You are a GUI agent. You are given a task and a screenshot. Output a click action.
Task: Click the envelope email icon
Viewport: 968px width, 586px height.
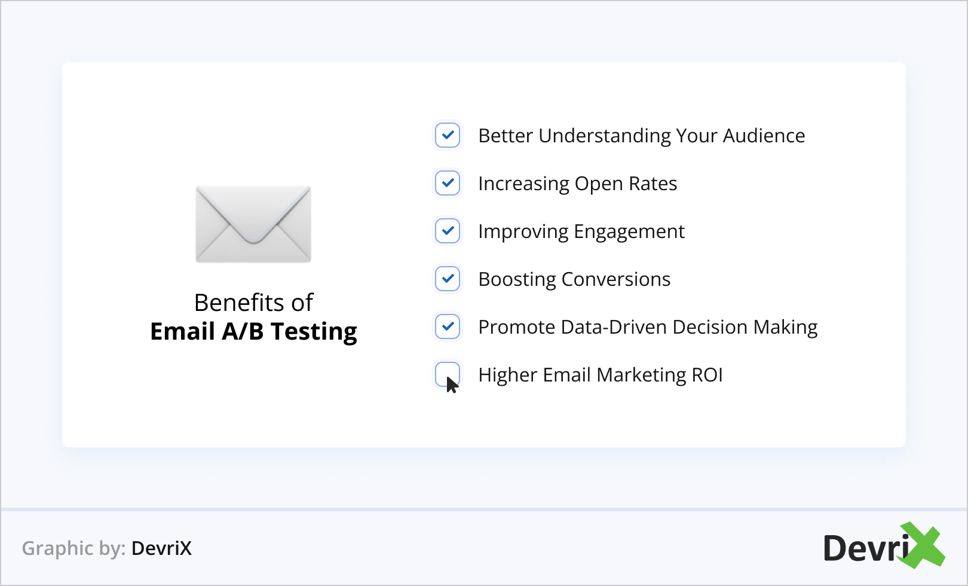click(253, 224)
